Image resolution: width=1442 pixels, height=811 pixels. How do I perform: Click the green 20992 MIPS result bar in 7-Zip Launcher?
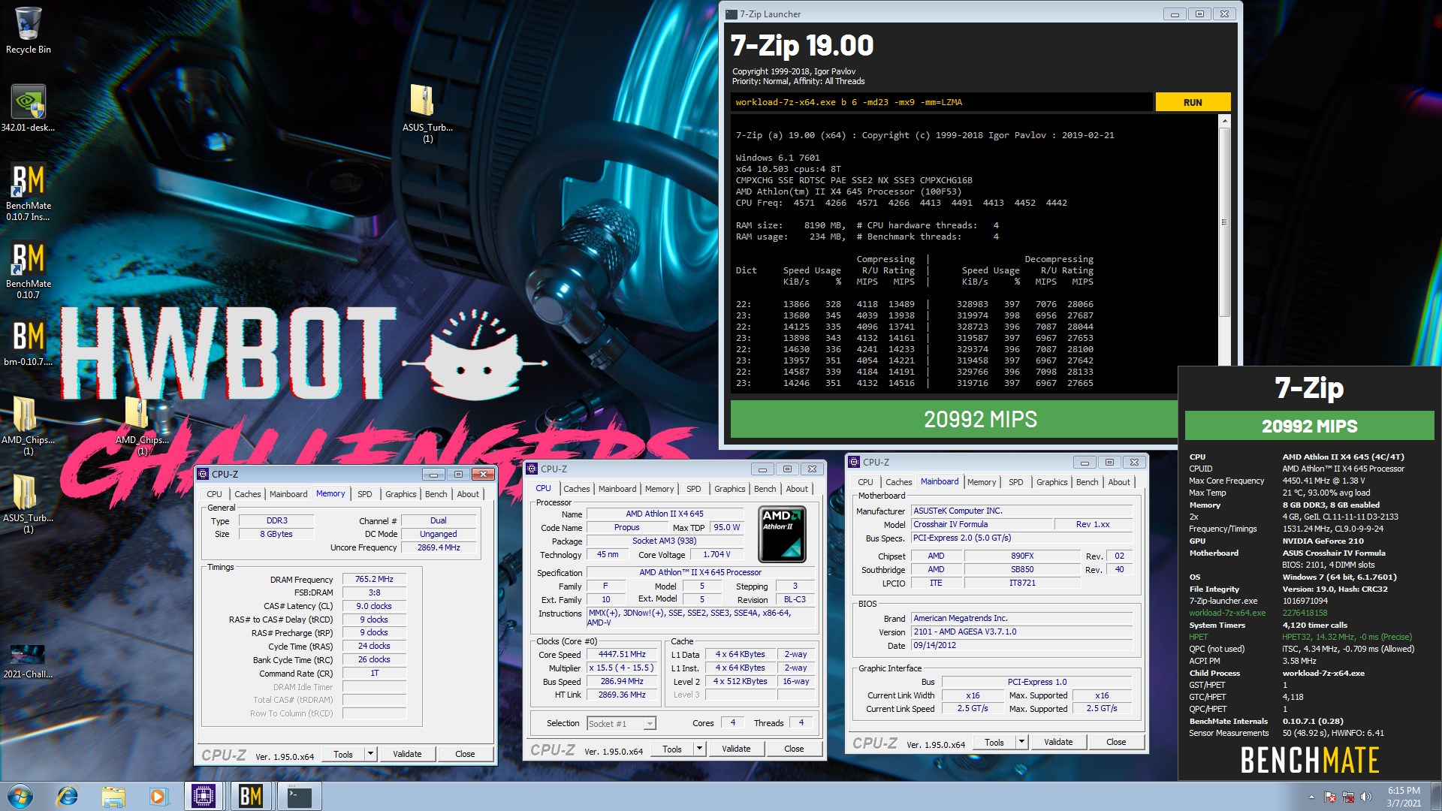pos(954,419)
